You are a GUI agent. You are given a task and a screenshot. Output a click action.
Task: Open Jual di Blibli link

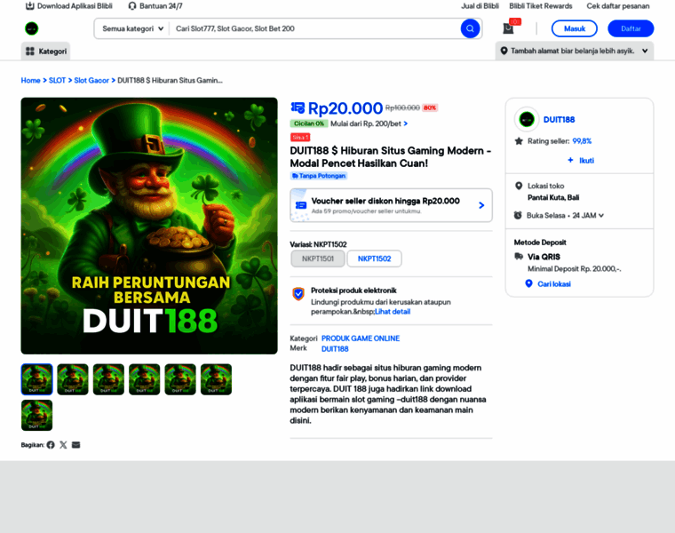click(x=480, y=6)
